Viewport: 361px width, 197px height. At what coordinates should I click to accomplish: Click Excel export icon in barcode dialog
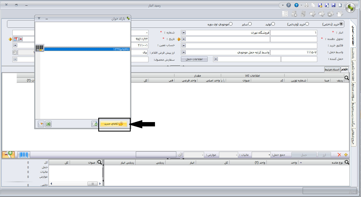[48, 124]
